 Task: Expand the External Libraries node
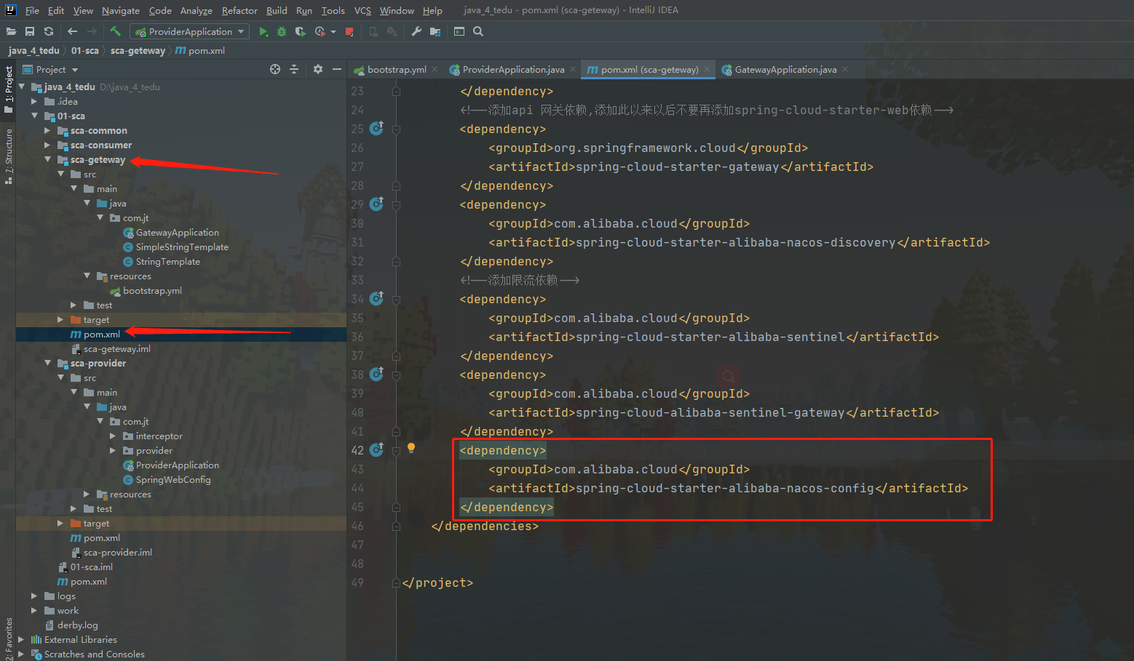click(x=21, y=639)
